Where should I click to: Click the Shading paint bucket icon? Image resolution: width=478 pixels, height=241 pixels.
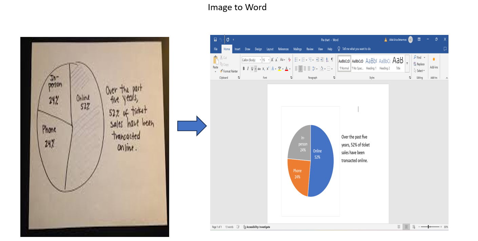click(321, 69)
